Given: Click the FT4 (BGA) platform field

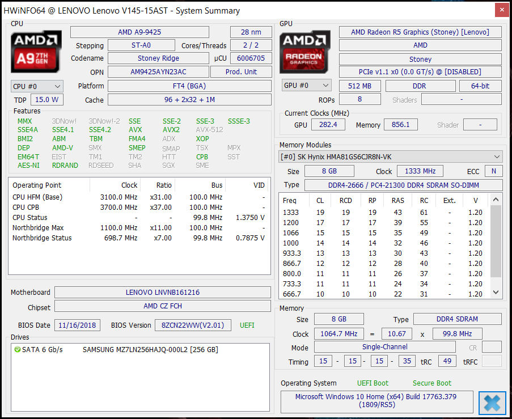Looking at the screenshot, I should point(189,86).
